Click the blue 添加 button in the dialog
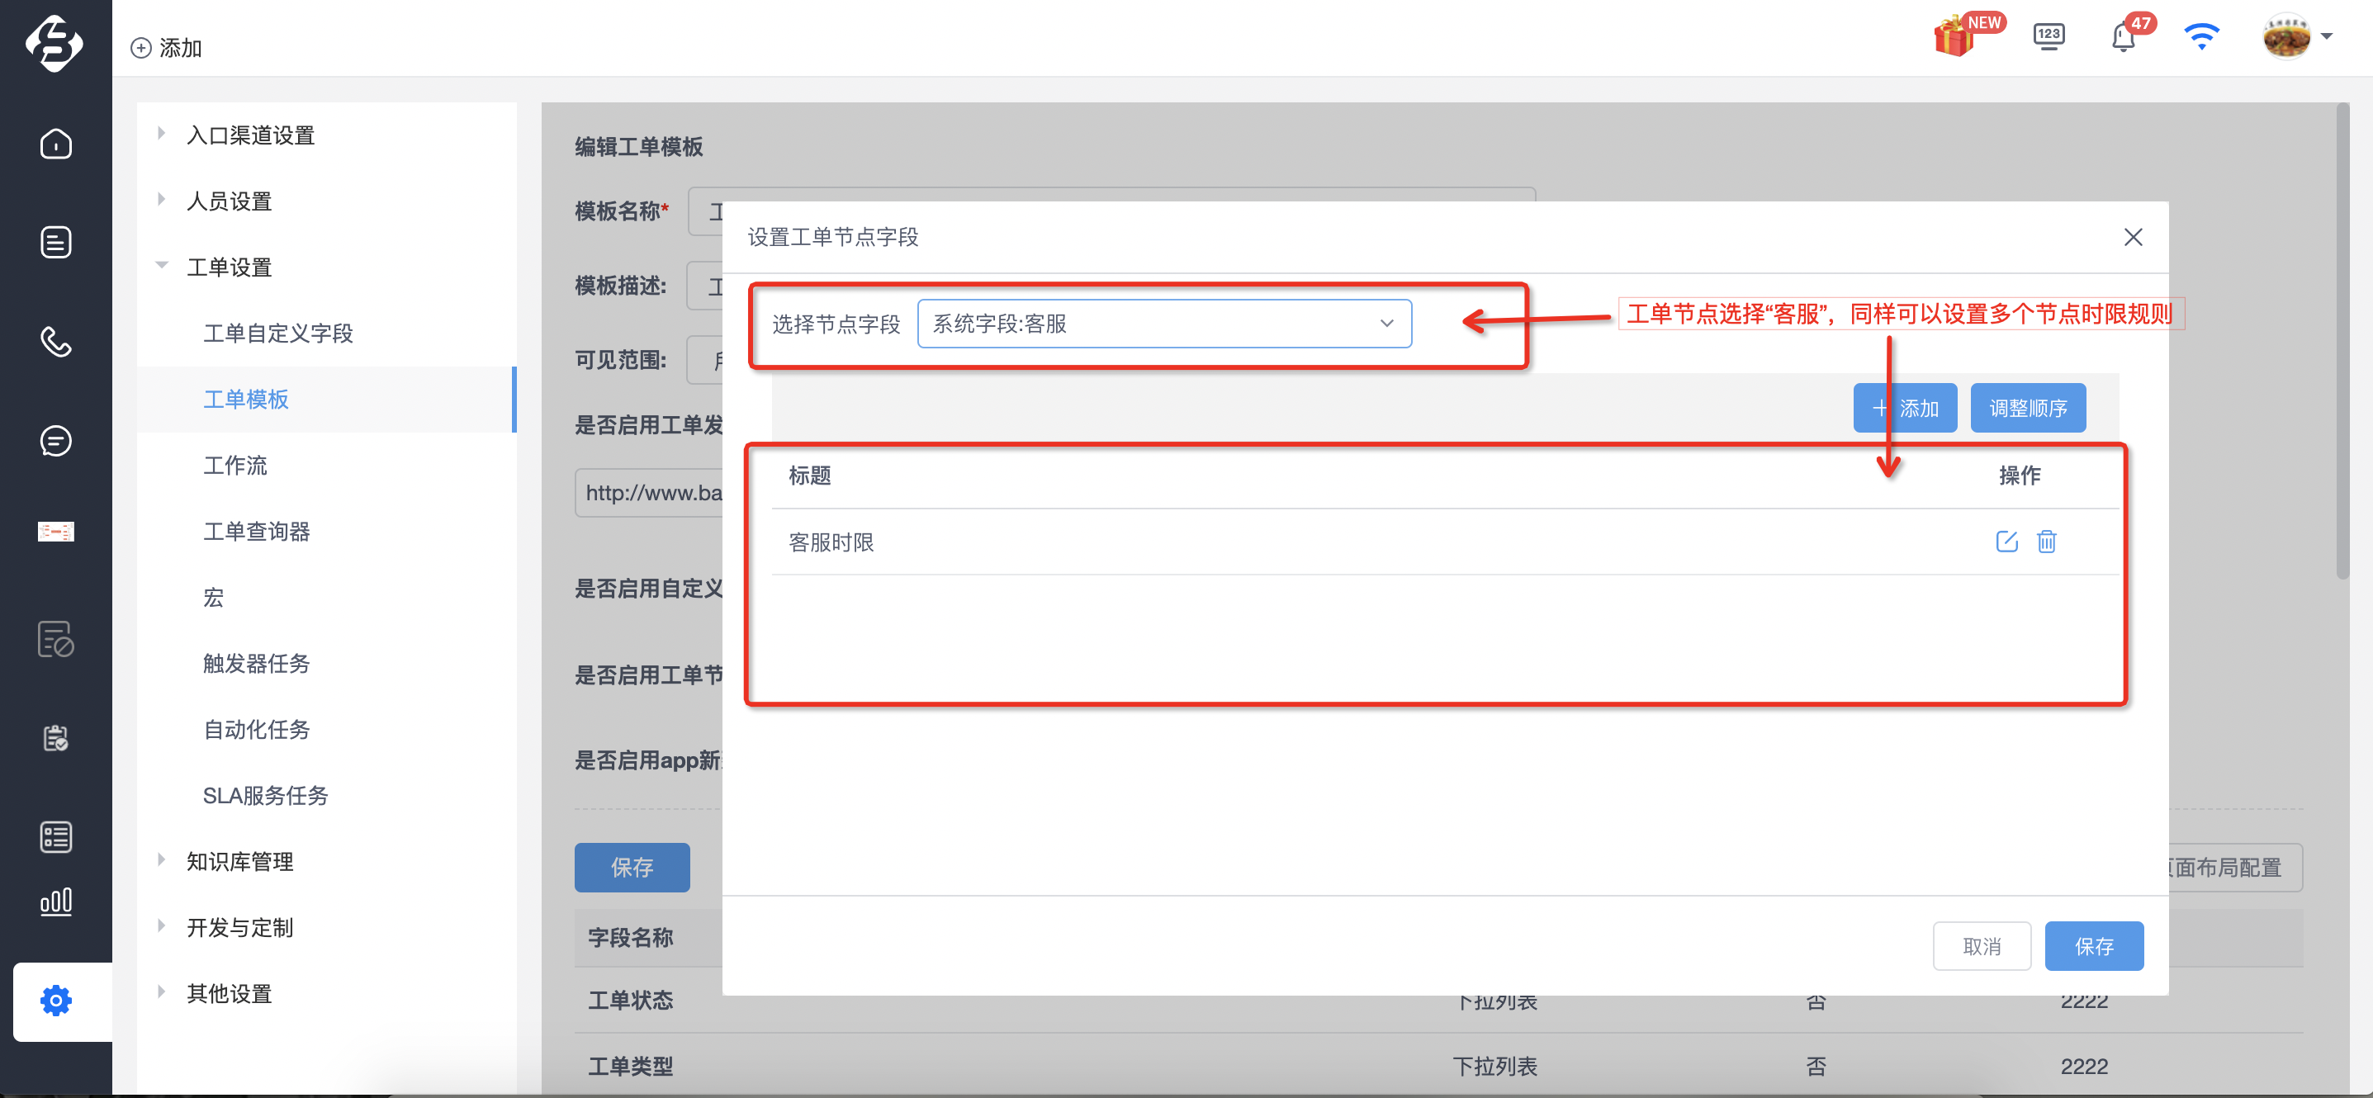 point(1905,407)
